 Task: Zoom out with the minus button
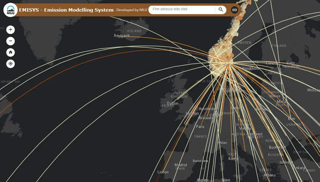point(11,41)
